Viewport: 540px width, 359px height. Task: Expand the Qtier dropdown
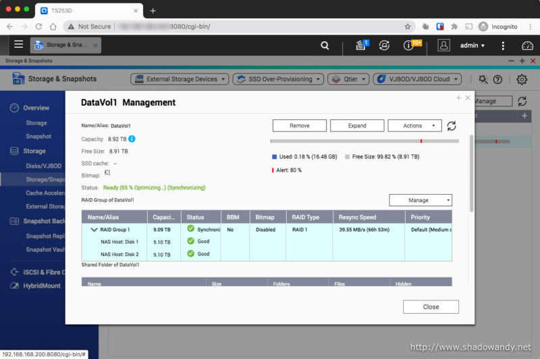click(348, 79)
